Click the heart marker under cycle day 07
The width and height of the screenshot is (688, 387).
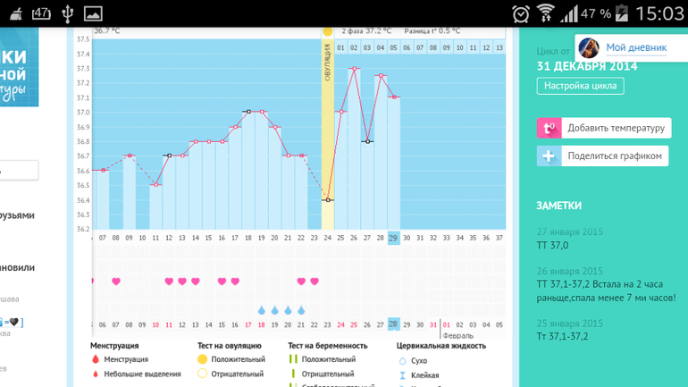click(x=116, y=282)
